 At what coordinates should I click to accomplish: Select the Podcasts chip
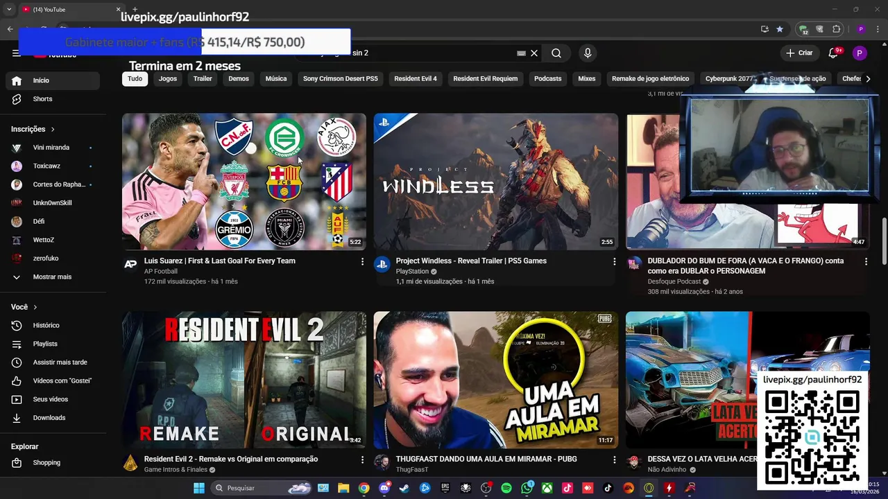pos(548,79)
